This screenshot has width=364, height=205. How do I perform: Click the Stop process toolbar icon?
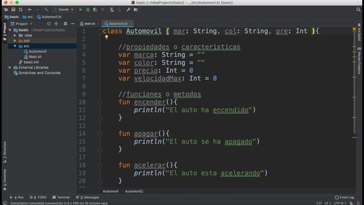[102, 10]
